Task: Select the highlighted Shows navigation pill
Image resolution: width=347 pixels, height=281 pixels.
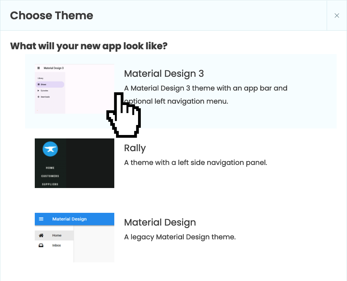Action: point(50,84)
